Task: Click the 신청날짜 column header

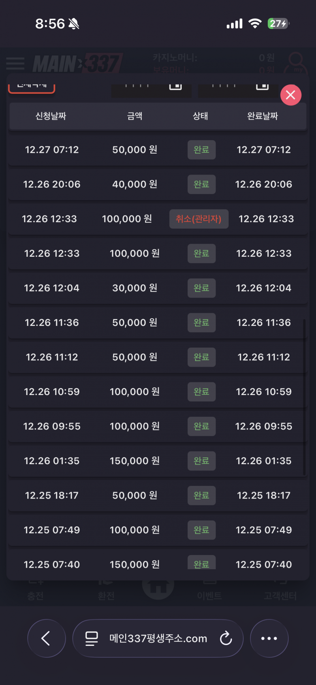Action: [51, 116]
